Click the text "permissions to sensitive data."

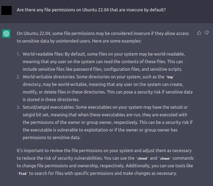tap(51, 138)
